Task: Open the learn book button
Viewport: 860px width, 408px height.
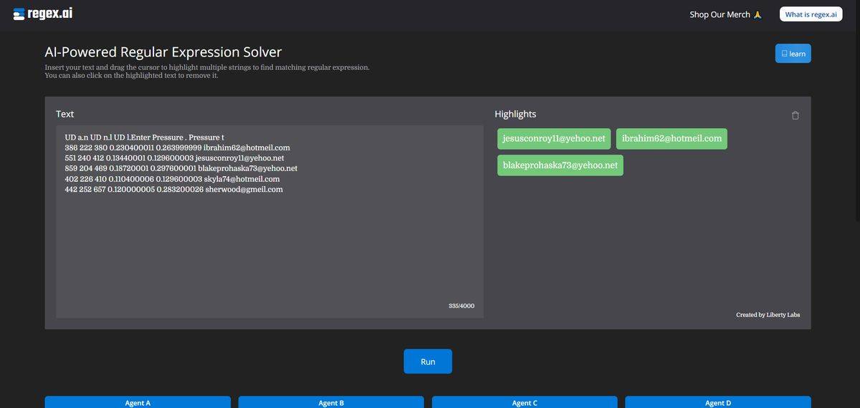Action: pos(793,54)
